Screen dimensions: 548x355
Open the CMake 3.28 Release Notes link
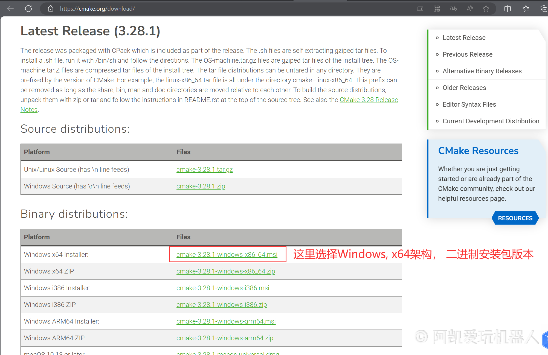click(x=369, y=100)
